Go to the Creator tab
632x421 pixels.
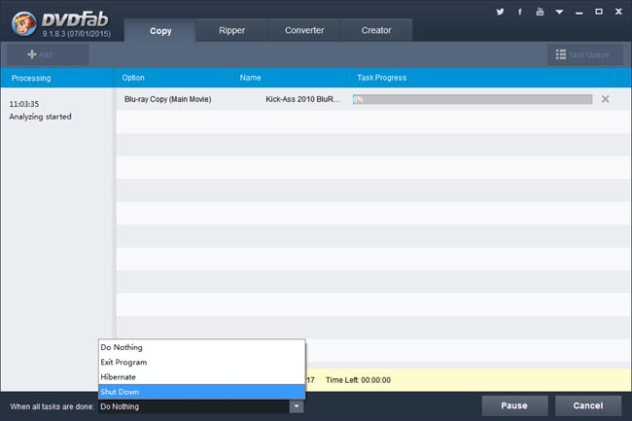(376, 30)
